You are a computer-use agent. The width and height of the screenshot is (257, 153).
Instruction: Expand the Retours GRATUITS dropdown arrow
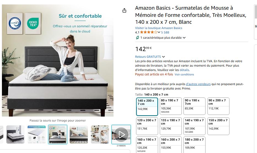[163, 57]
